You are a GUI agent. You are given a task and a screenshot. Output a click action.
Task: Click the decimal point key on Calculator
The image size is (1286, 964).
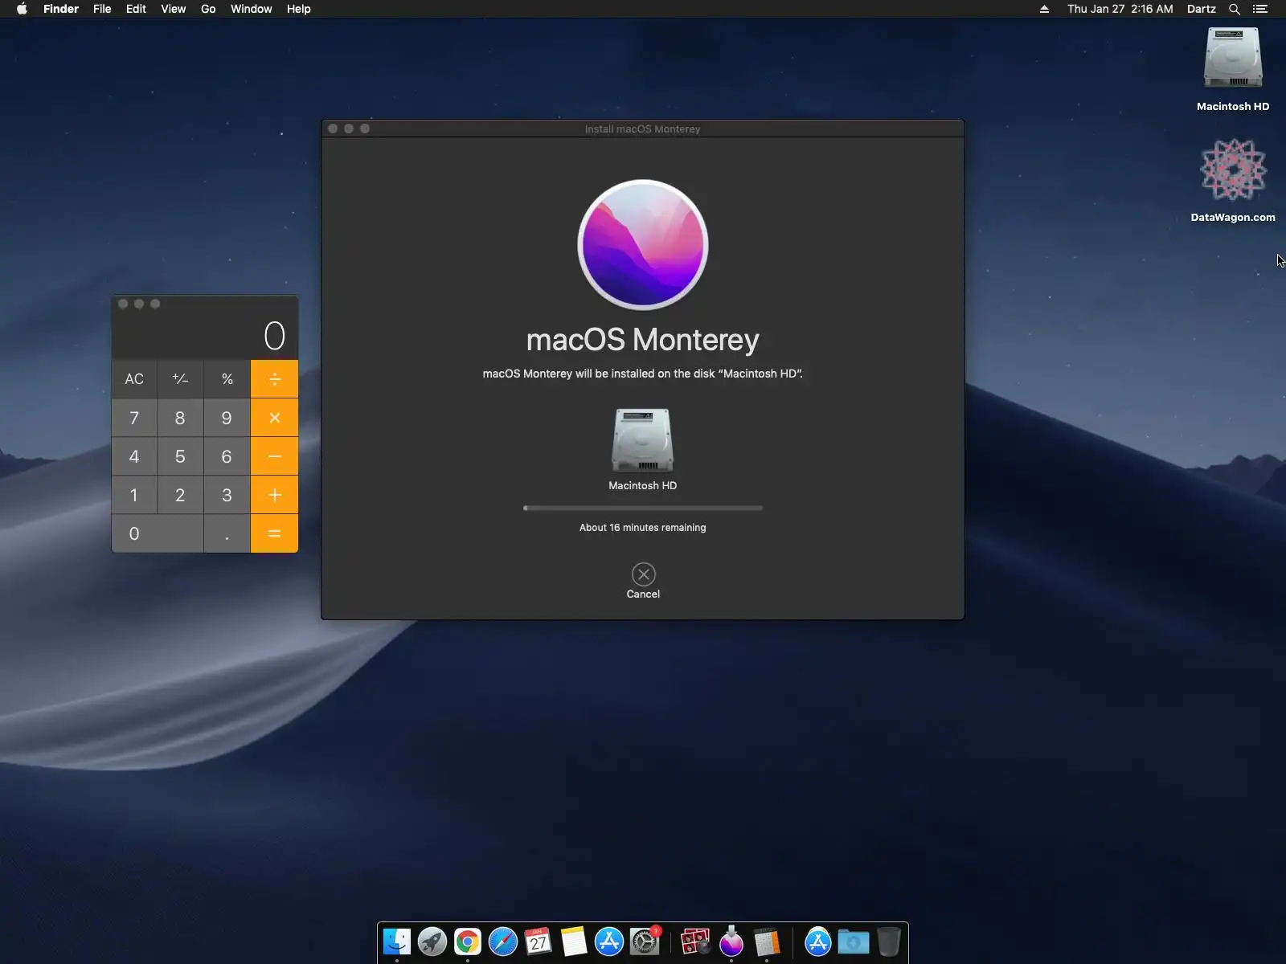pyautogui.click(x=227, y=533)
